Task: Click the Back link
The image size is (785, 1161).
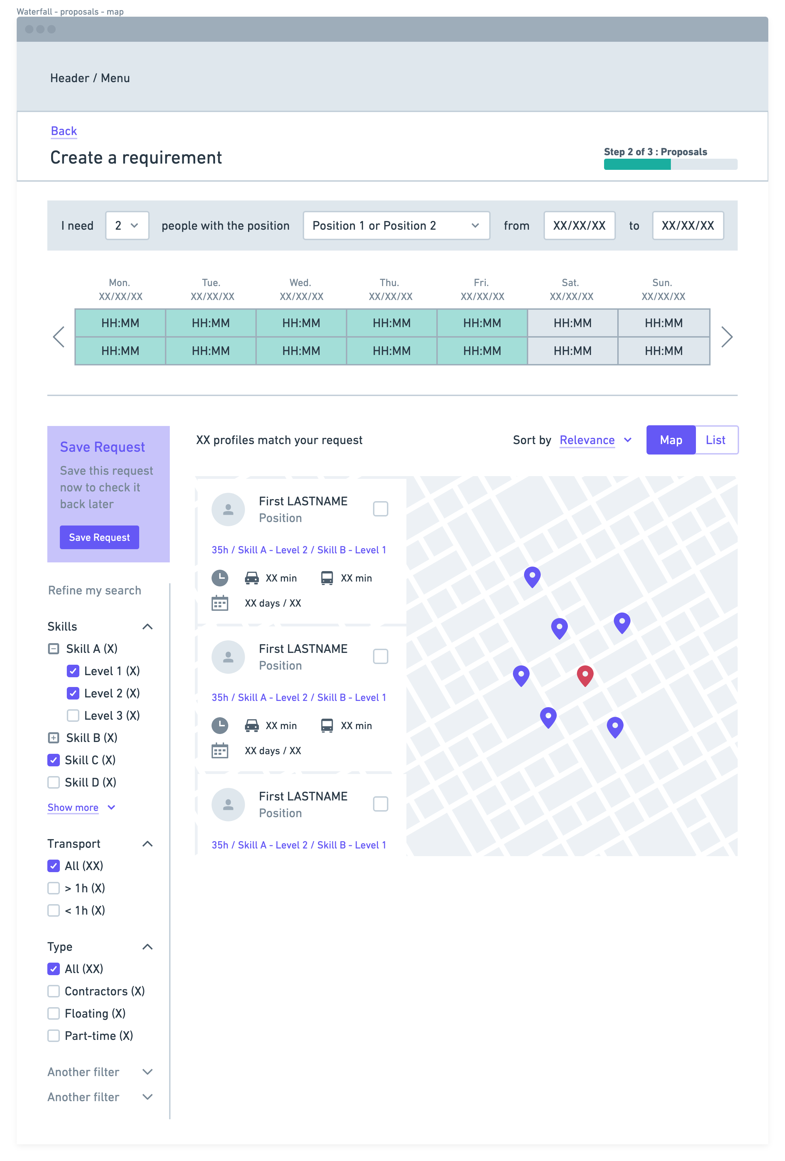Action: pyautogui.click(x=64, y=131)
